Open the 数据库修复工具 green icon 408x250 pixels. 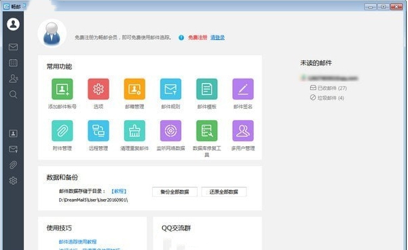point(207,130)
